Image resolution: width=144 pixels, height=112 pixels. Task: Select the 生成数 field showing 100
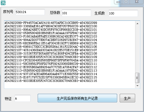tap(123, 13)
